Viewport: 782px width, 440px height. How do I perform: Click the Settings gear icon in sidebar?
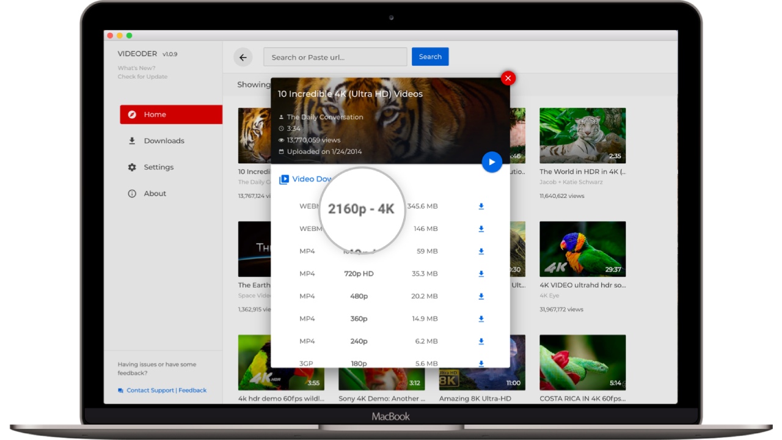(132, 167)
